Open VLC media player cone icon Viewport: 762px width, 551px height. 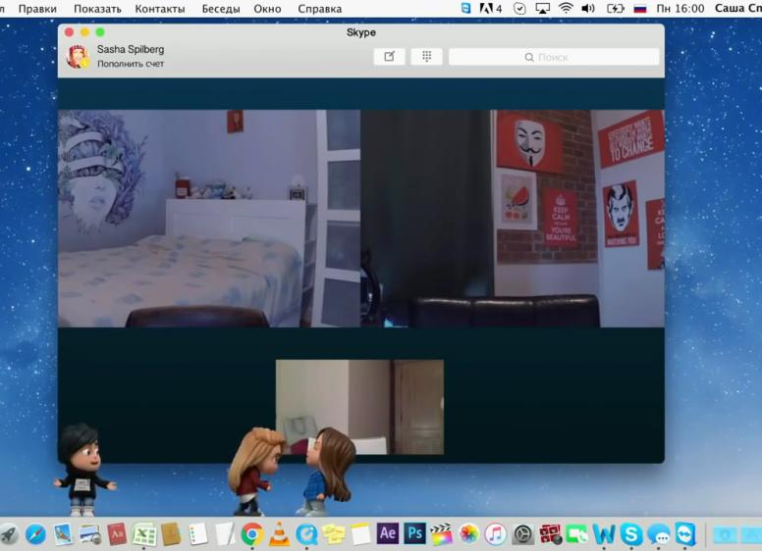(279, 534)
